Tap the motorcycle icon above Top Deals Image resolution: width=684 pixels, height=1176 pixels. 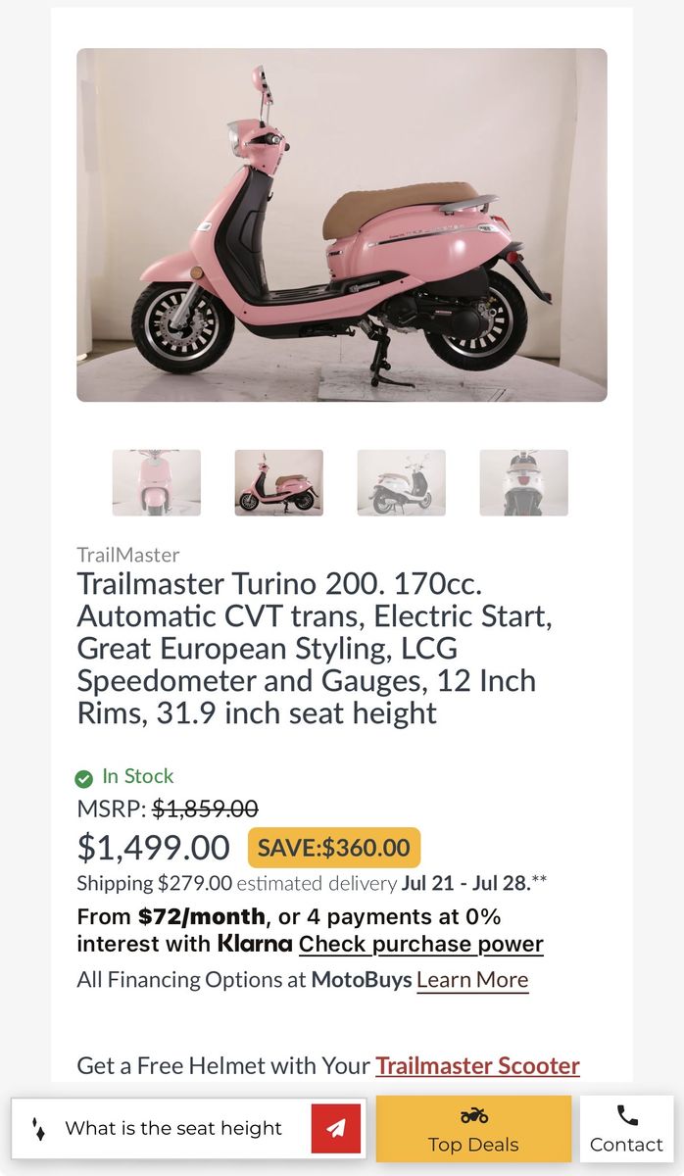[x=473, y=1116]
